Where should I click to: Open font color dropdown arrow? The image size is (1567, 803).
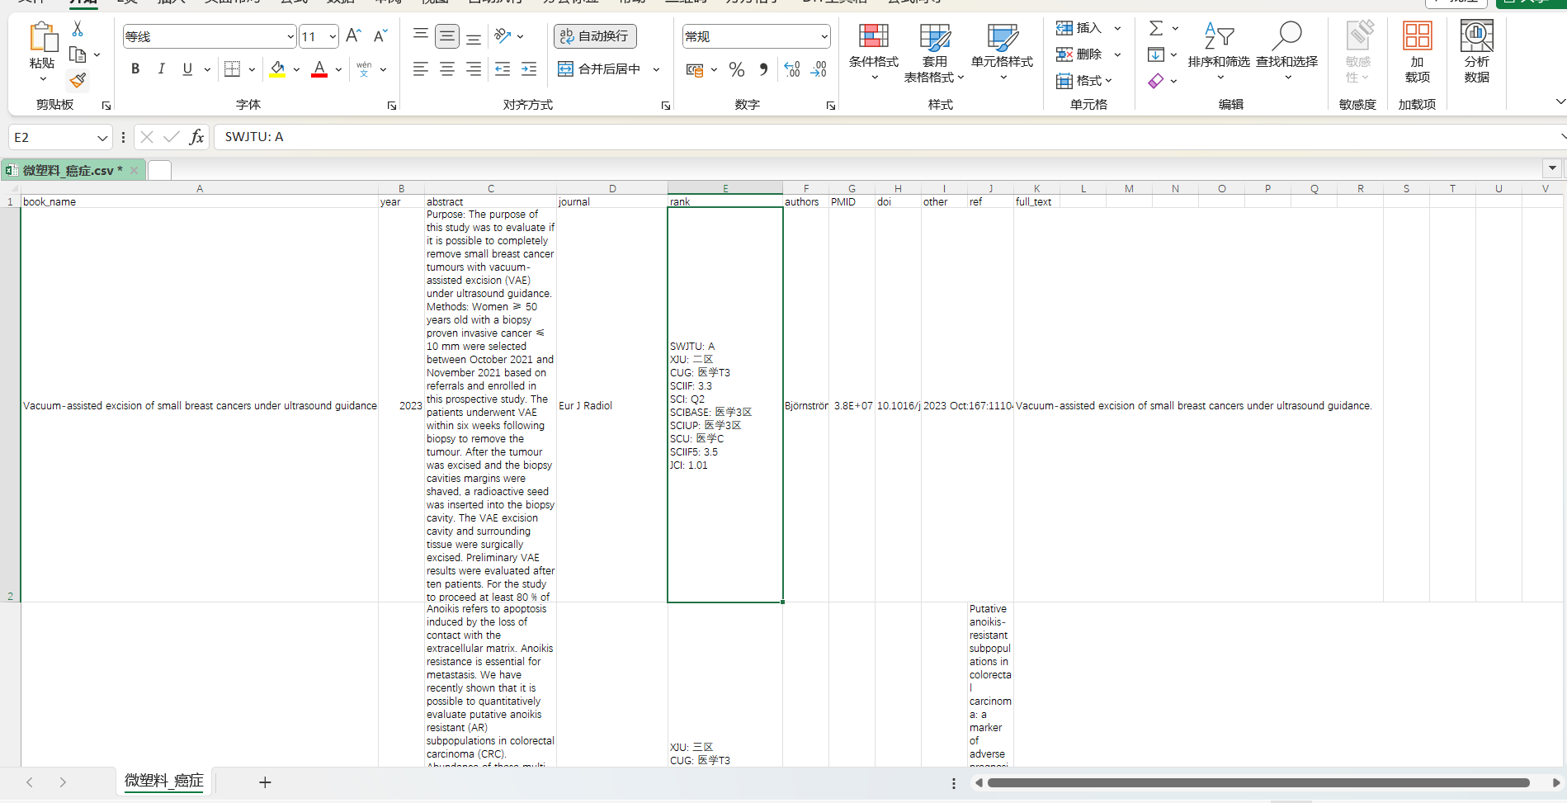[x=338, y=69]
